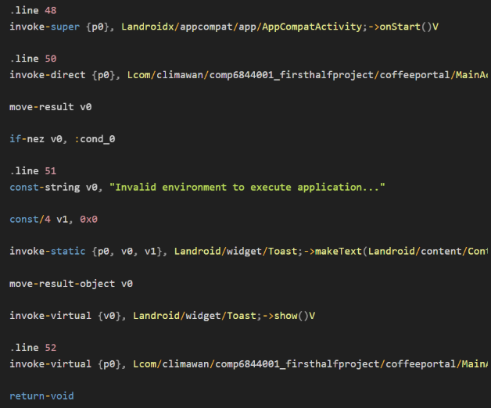The height and width of the screenshot is (408, 491).
Task: Click the '.line 48' directive
Action: click(x=33, y=10)
